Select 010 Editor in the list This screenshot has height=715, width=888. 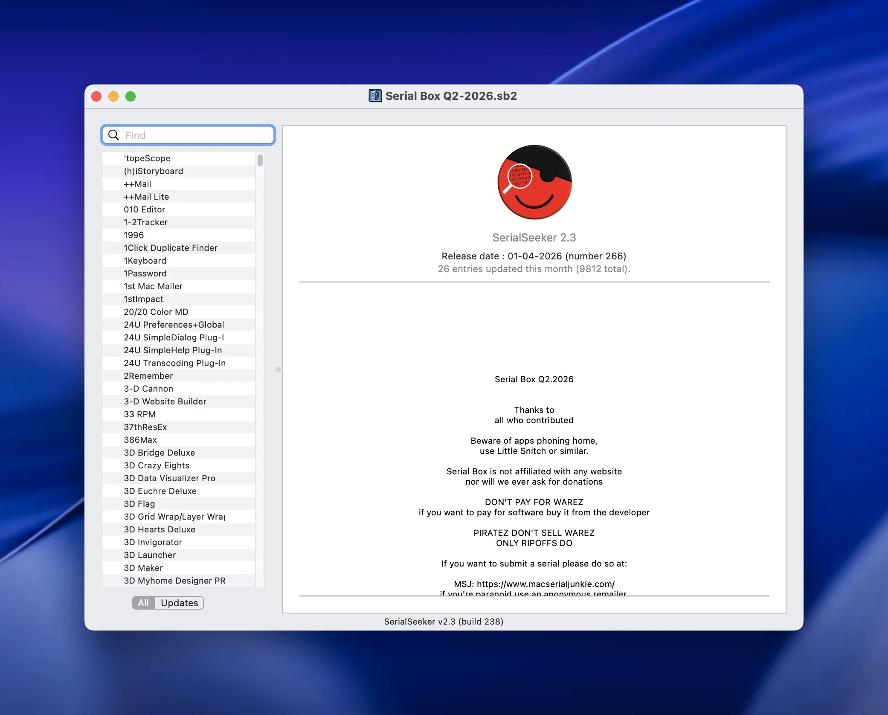coord(179,209)
